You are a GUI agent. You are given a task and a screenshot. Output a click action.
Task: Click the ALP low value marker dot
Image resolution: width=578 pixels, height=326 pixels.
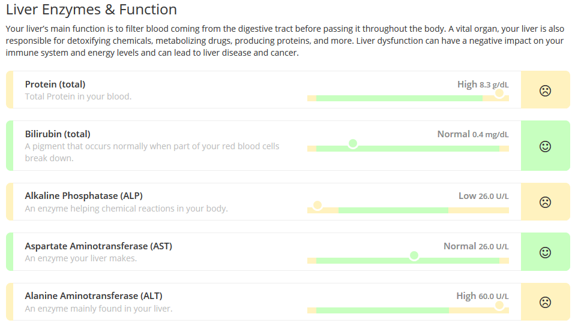318,205
